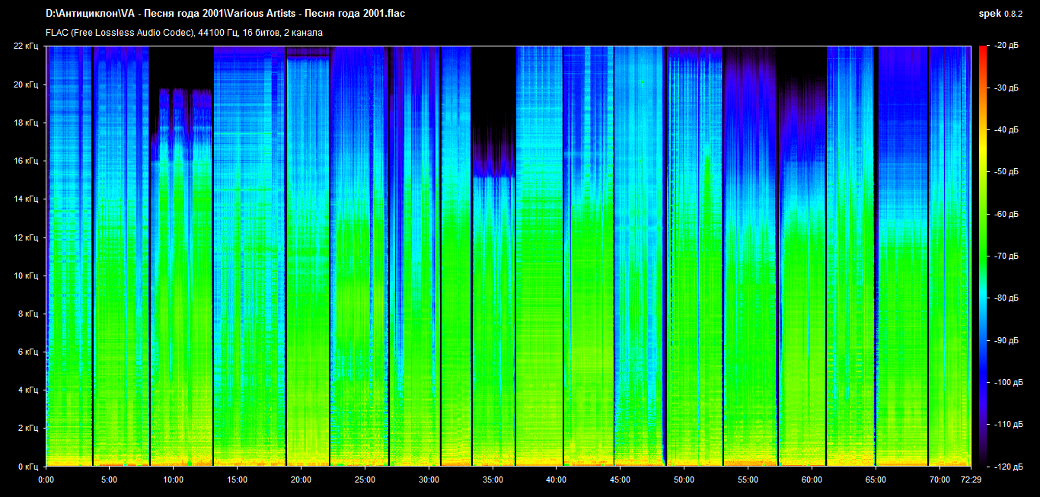Click the -80 дБ scale label

(1007, 298)
